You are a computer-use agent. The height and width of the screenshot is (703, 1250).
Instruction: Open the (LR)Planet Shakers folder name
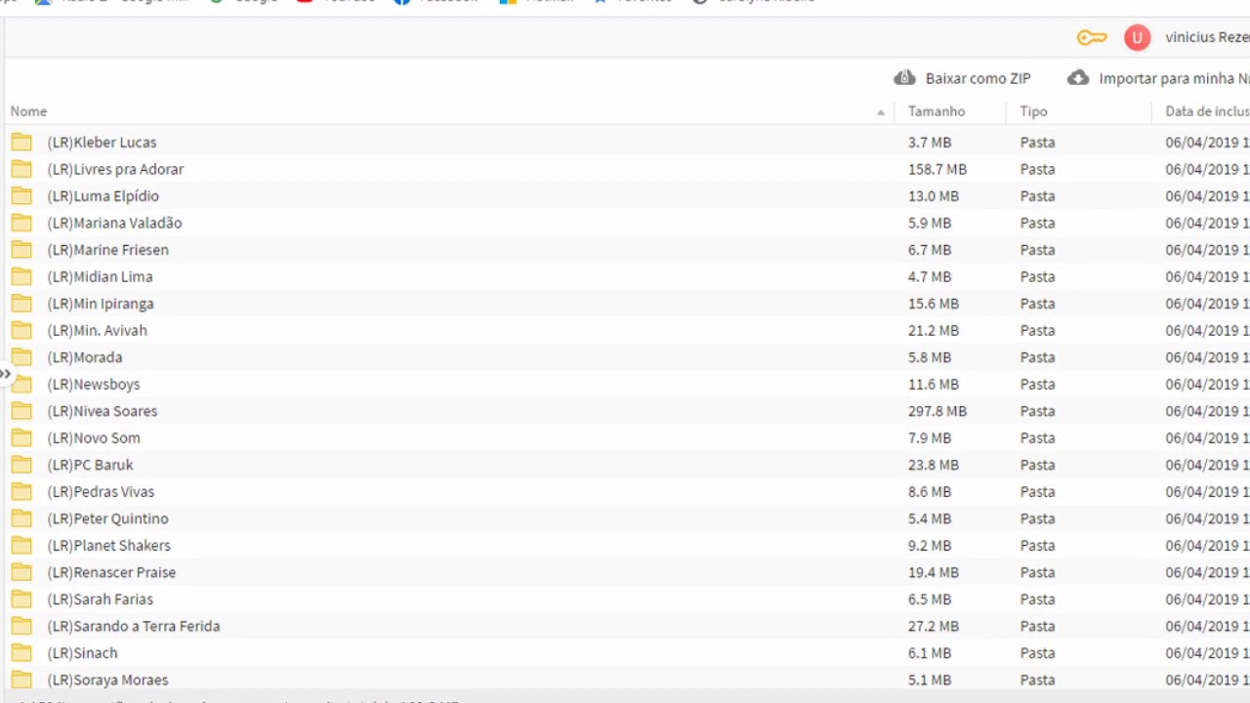tap(108, 545)
